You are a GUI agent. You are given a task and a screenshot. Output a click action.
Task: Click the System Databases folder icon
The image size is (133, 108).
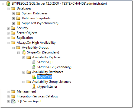(18, 14)
